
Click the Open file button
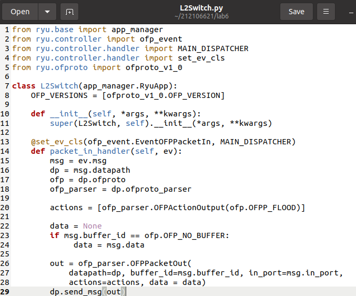point(20,12)
